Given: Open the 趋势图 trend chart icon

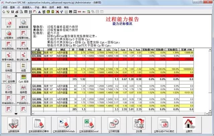Looking at the screenshot, I should 23,89.
